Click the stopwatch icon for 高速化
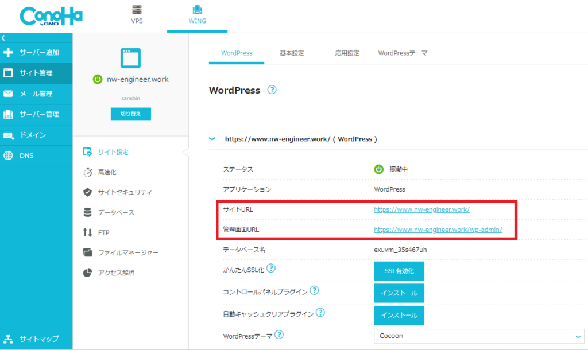588x350 pixels. click(x=87, y=172)
